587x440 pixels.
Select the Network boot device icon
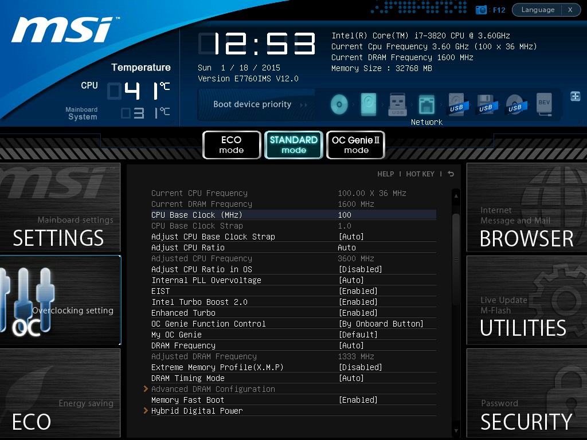(x=426, y=104)
